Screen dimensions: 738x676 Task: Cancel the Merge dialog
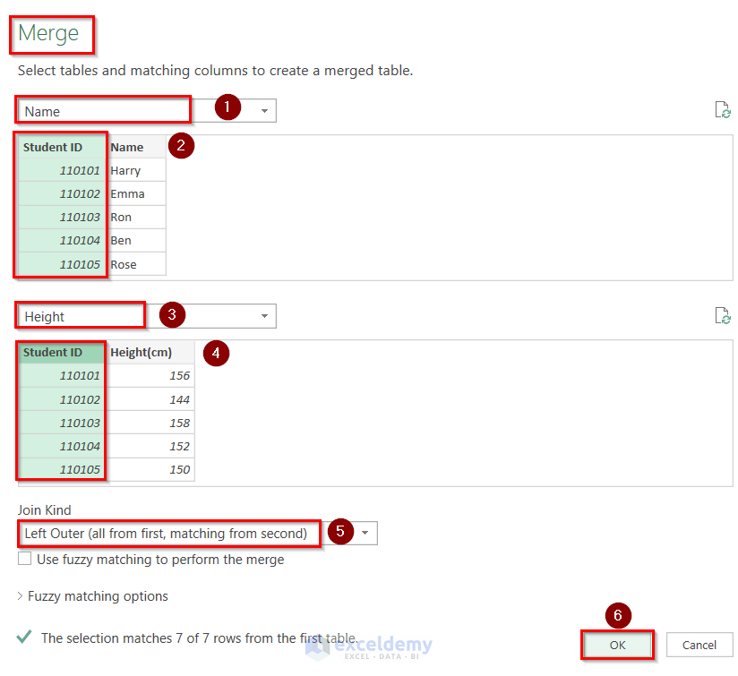pos(699,645)
